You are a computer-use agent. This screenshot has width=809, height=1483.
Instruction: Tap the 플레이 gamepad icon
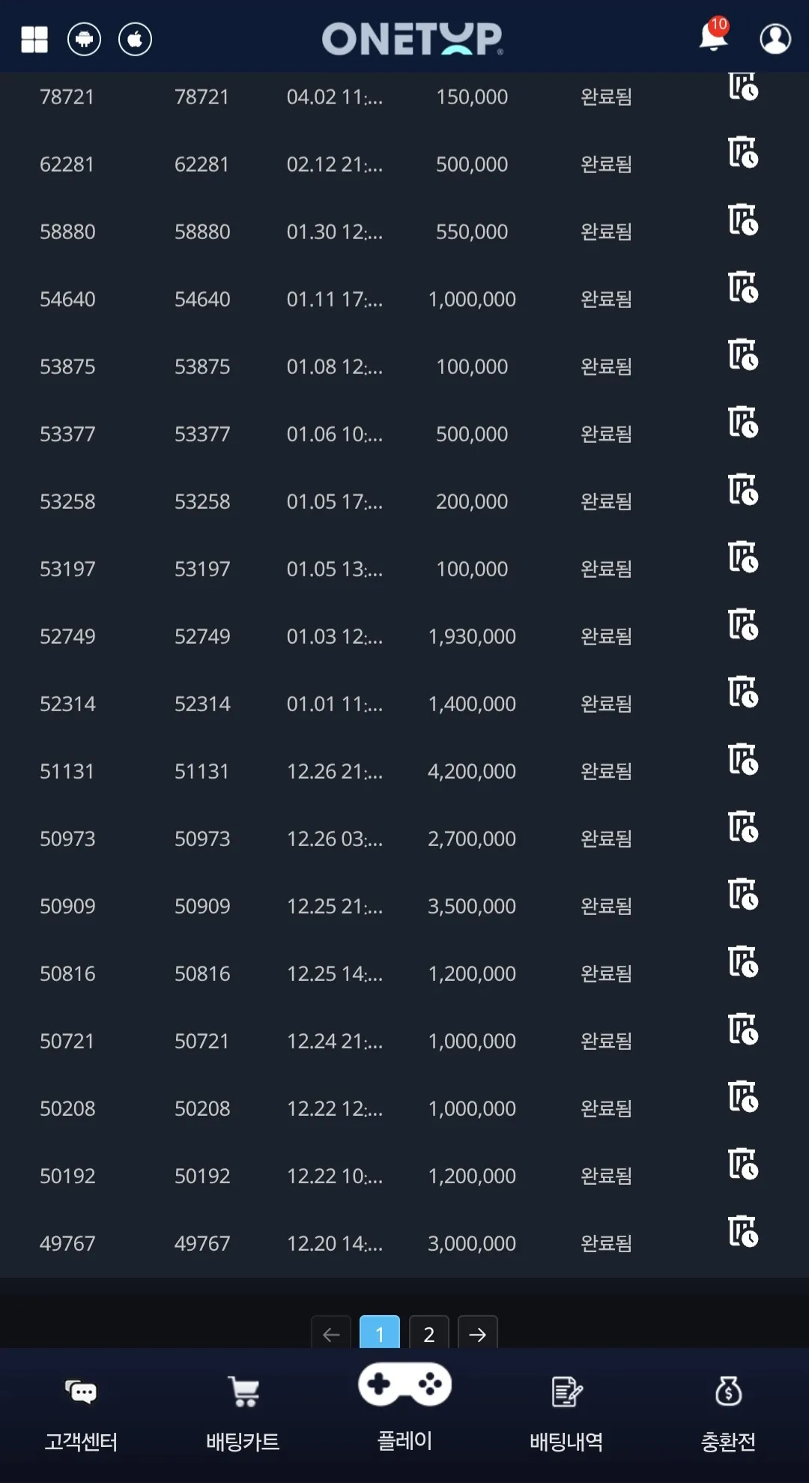(x=404, y=1384)
